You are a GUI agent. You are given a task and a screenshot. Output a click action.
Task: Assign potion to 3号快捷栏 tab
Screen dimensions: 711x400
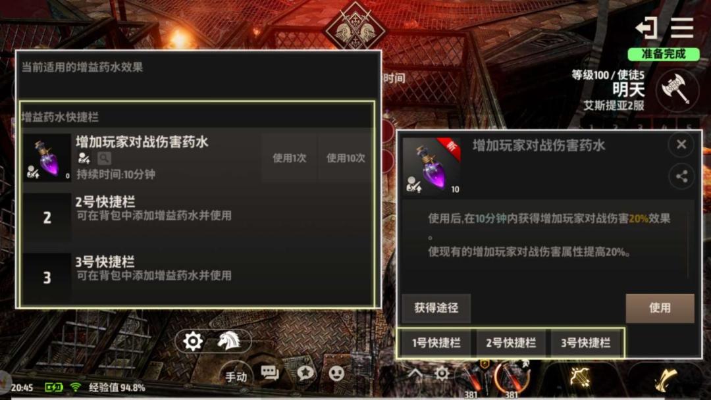point(585,343)
